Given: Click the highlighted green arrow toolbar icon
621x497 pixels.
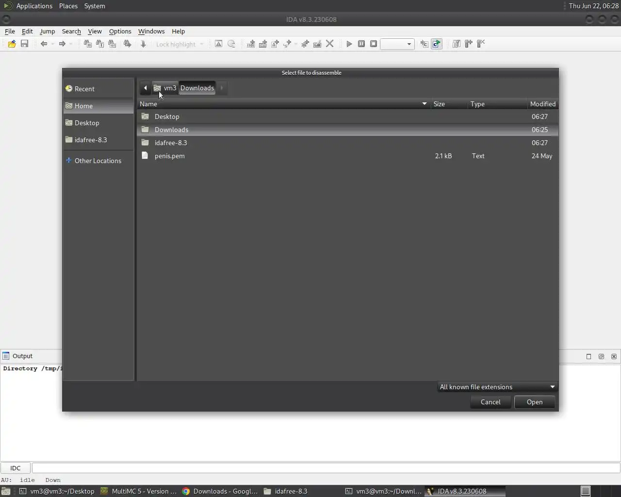Looking at the screenshot, I should pos(437,44).
